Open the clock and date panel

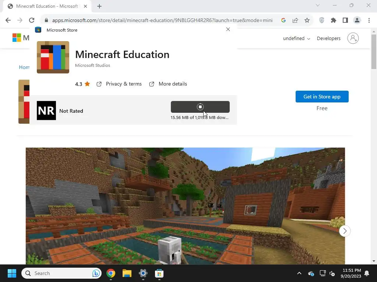[351, 273]
